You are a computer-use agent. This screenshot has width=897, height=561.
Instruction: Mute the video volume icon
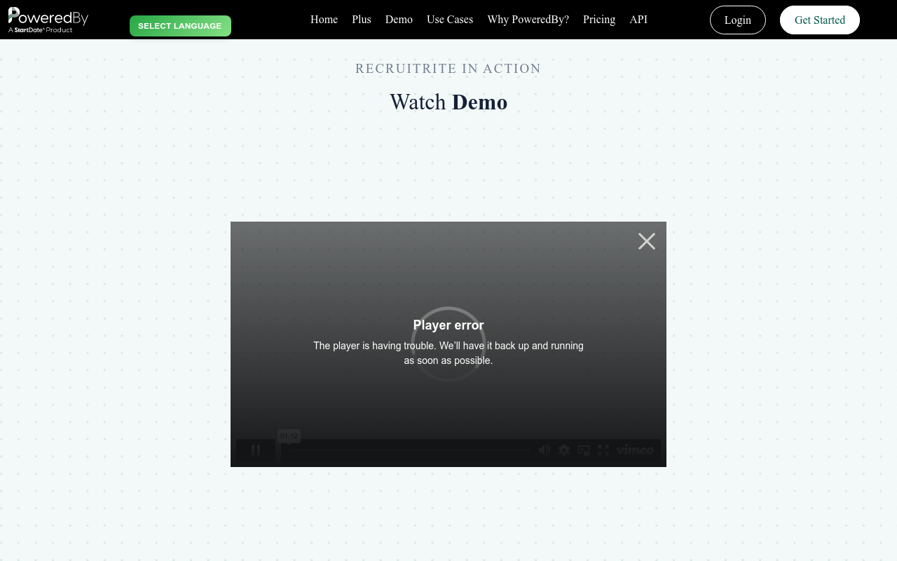545,450
